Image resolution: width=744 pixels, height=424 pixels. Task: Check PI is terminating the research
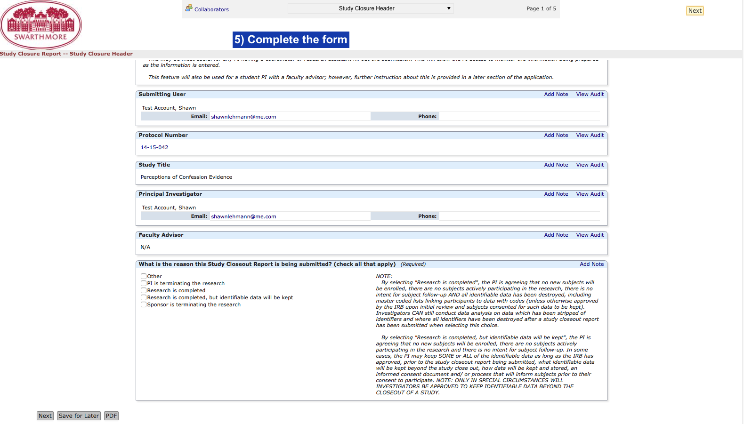[144, 283]
